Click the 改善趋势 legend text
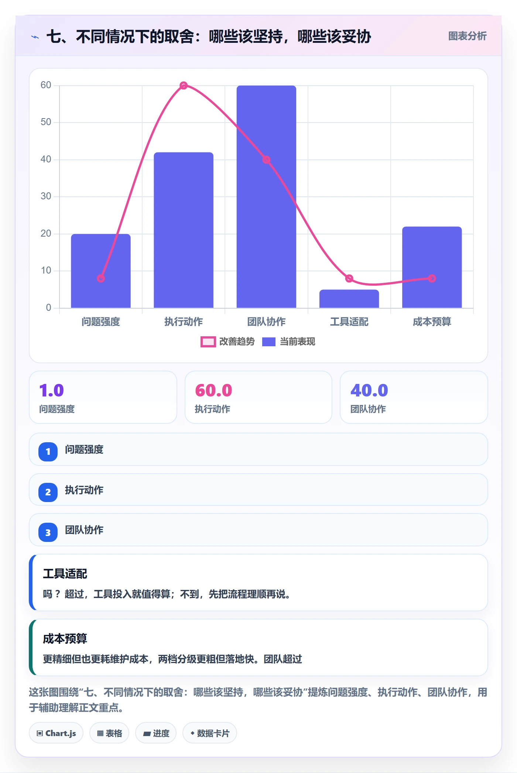The height and width of the screenshot is (773, 517). [237, 342]
